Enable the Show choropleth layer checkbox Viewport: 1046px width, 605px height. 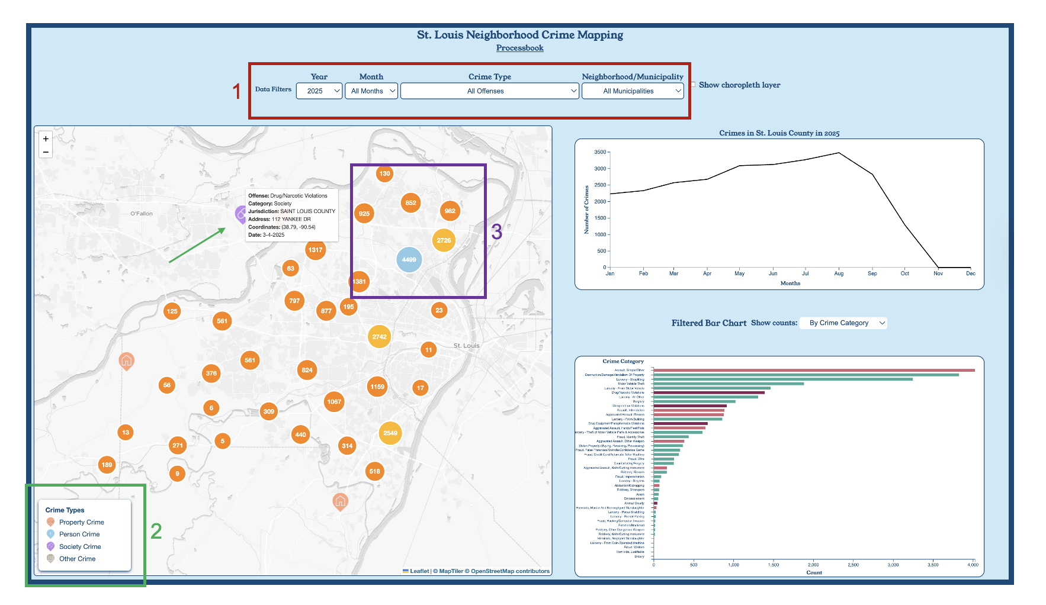(x=693, y=85)
